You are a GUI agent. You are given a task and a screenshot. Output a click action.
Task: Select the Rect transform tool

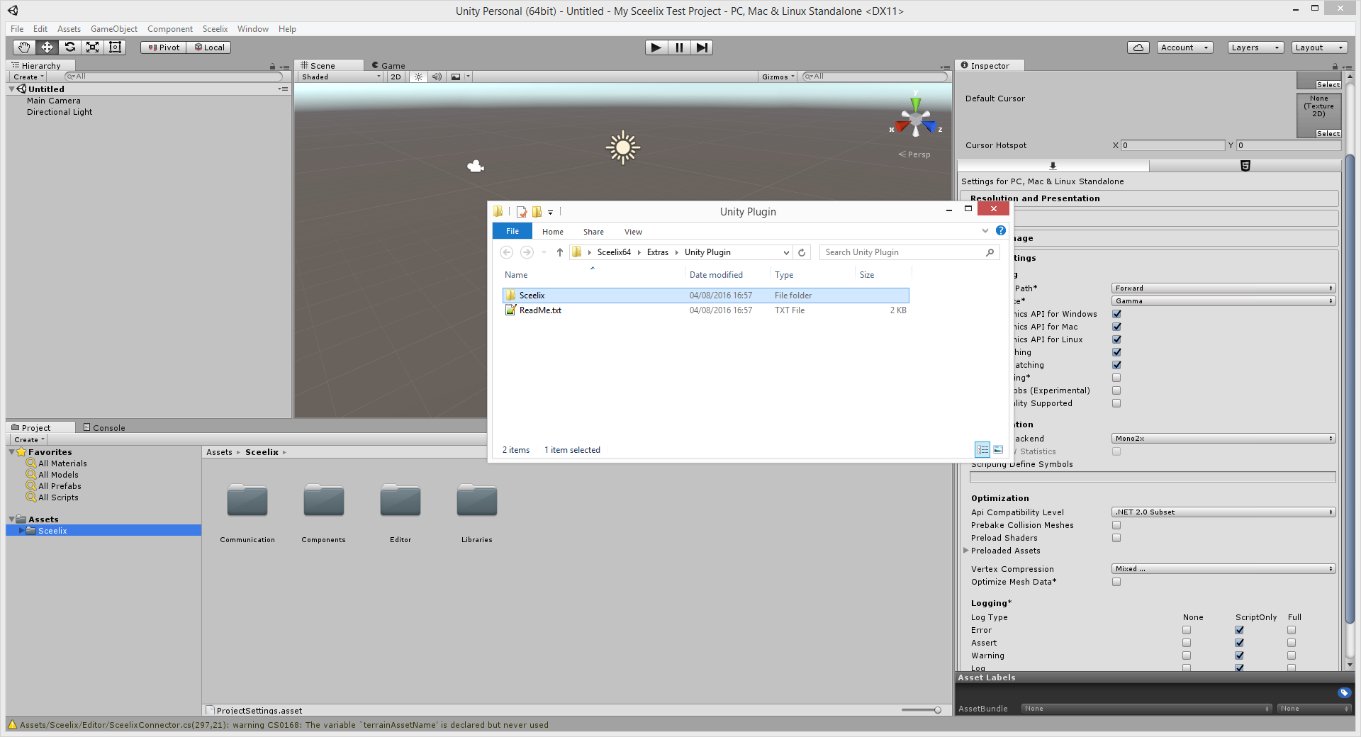click(115, 47)
